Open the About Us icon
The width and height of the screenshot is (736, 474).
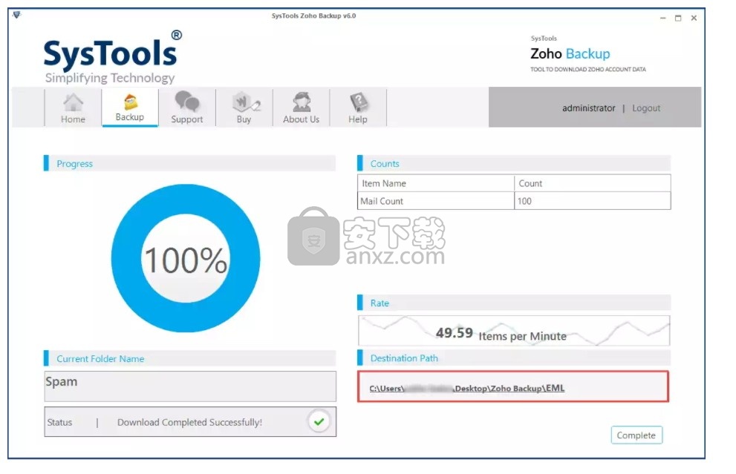(x=302, y=102)
